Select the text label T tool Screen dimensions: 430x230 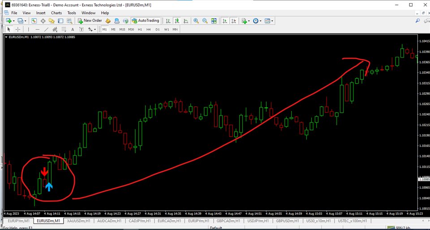pos(82,29)
